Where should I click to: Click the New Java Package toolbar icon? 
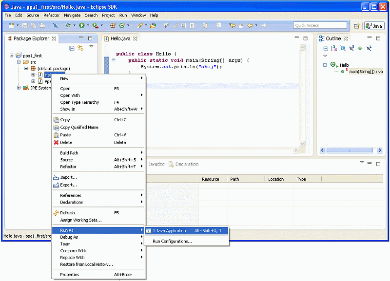coord(113,25)
